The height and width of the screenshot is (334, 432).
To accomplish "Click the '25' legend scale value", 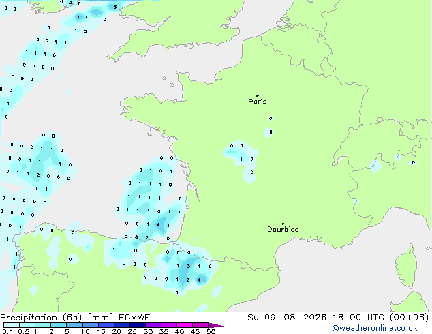I will (132, 331).
